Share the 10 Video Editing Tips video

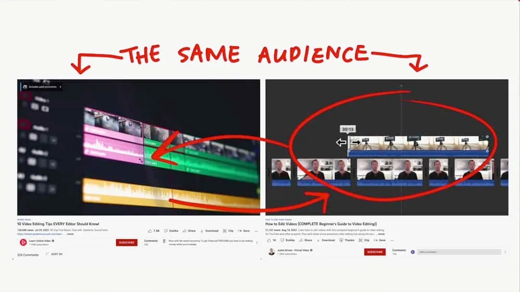(189, 231)
